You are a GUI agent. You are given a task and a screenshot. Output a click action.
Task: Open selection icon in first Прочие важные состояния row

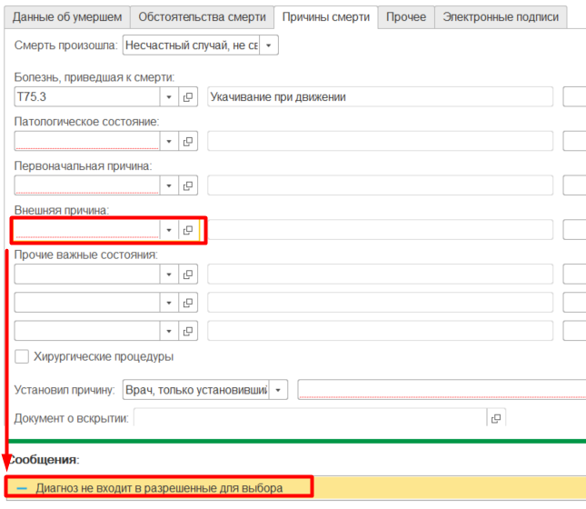pos(188,274)
